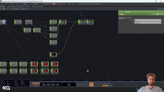
Task: Add a new layout with plus button
Action: click(42, 6)
